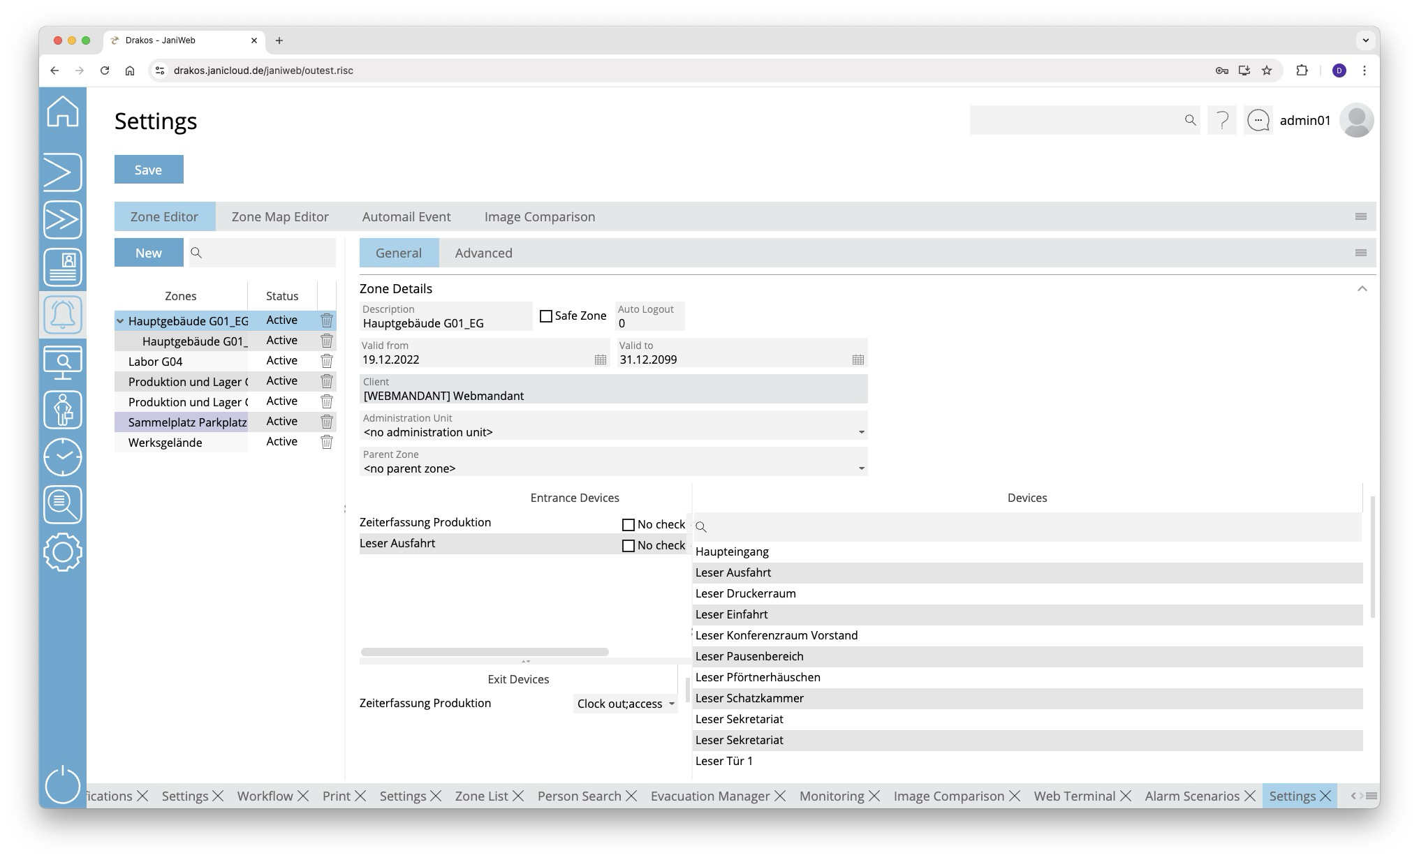This screenshot has height=860, width=1419.
Task: Check No check for Zeiterfassung Produktion
Action: pos(628,525)
